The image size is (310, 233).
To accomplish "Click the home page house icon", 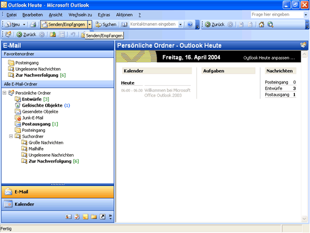I will (x=261, y=24).
